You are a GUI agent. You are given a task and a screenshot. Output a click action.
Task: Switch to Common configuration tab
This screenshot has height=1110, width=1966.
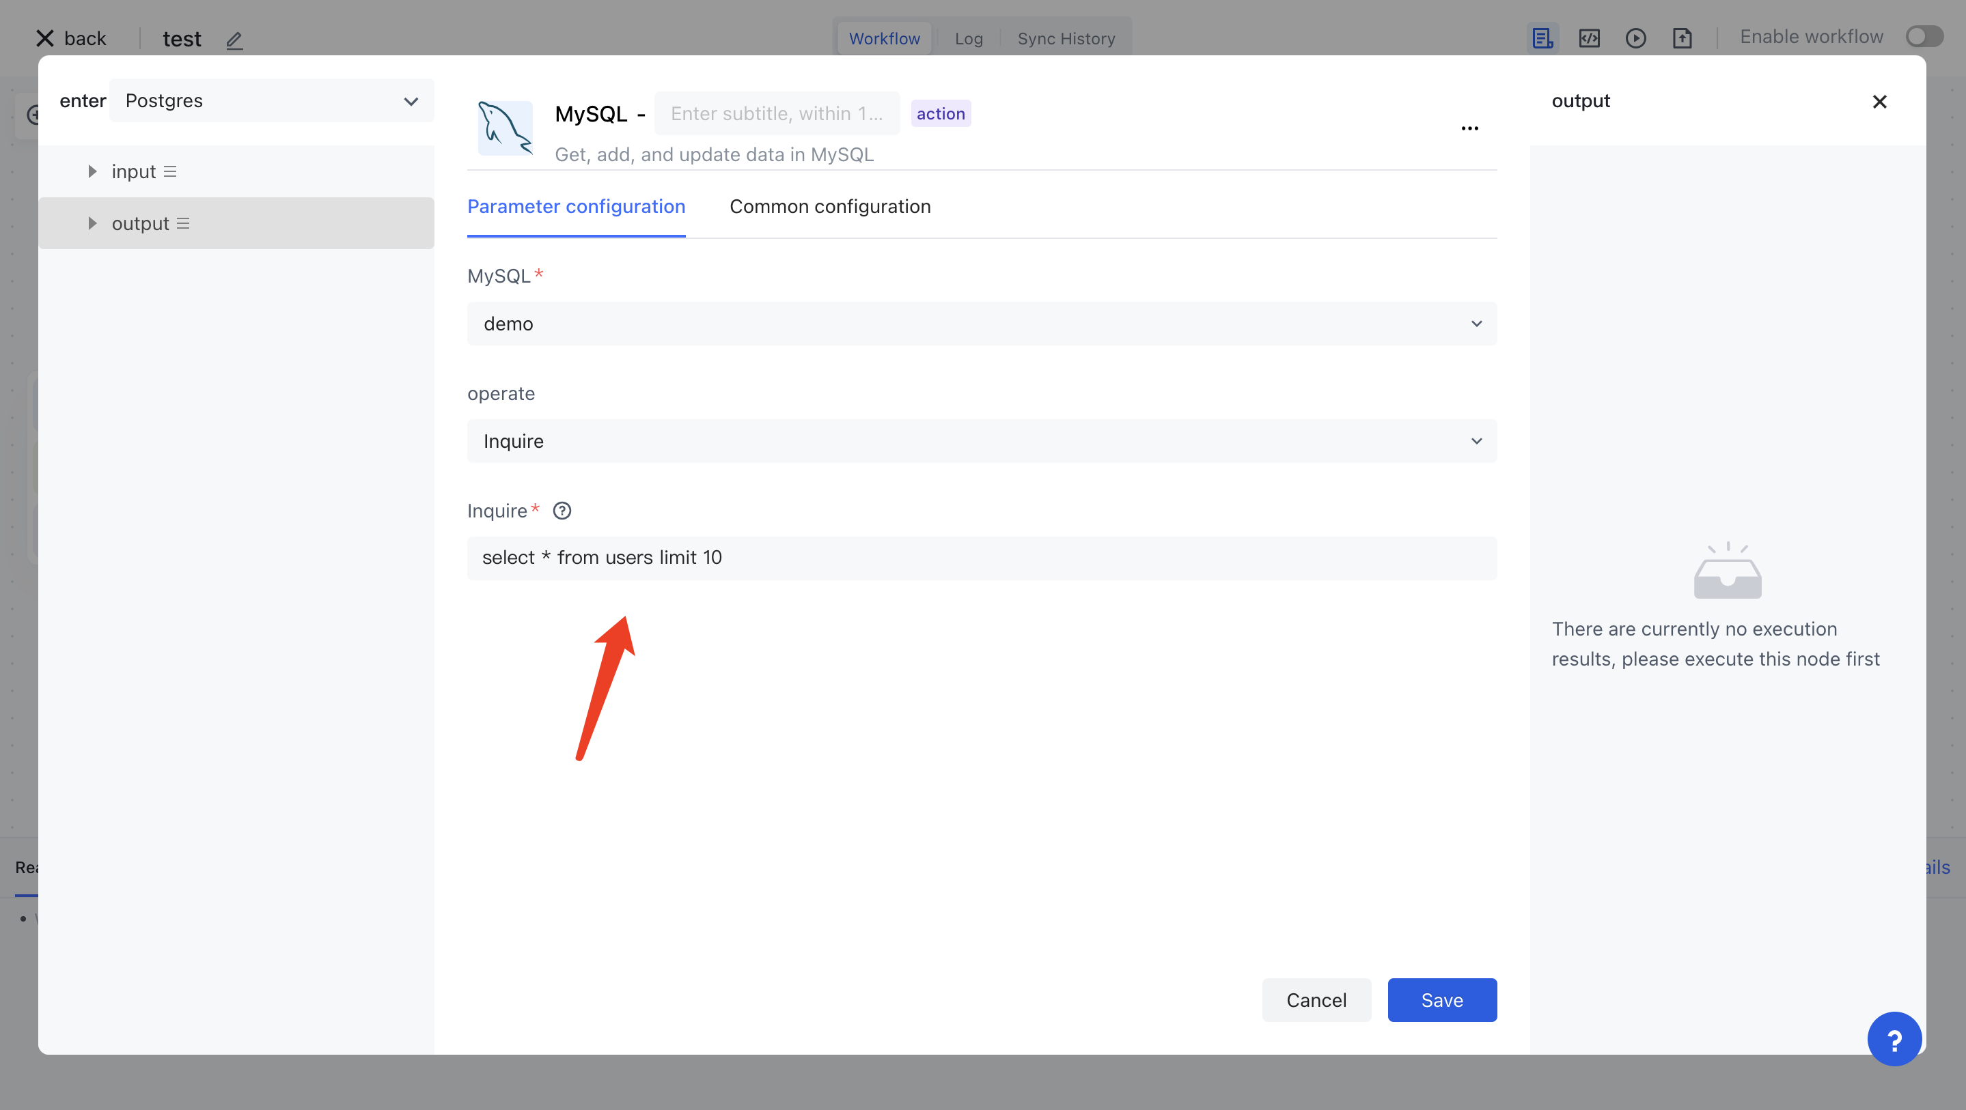[x=829, y=207]
